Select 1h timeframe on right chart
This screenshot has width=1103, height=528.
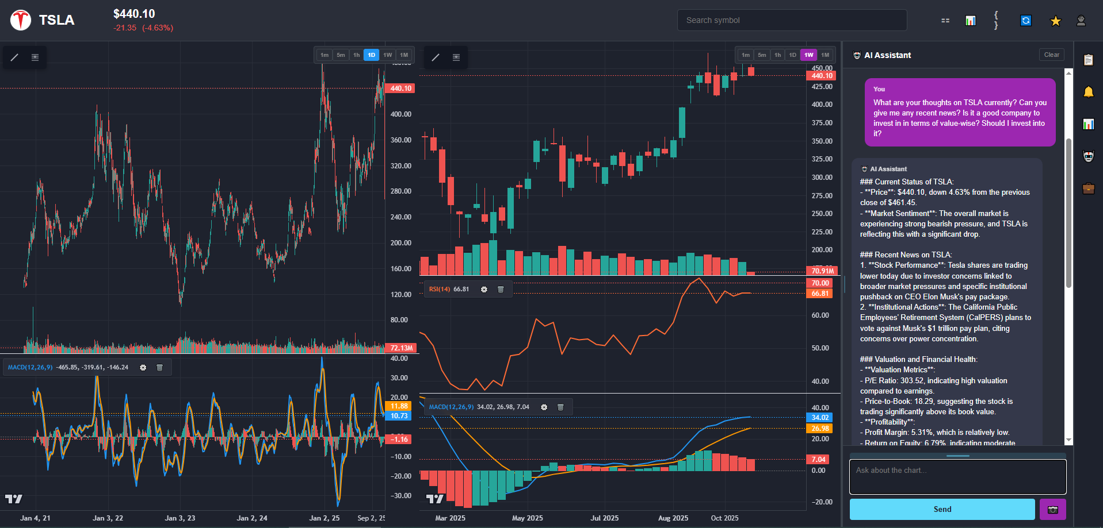[x=778, y=55]
